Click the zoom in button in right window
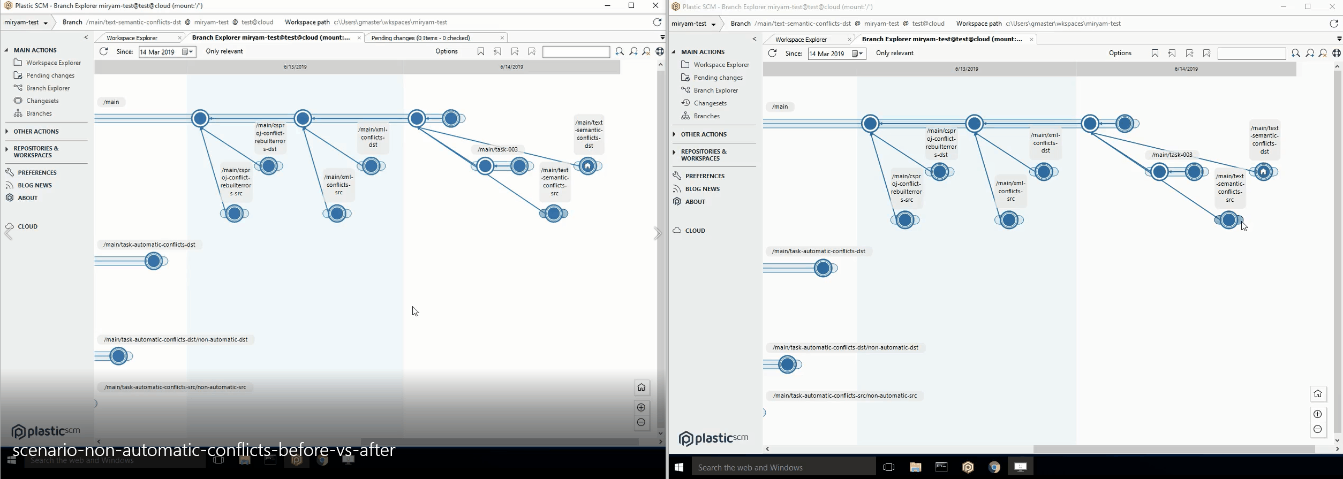The height and width of the screenshot is (479, 1343). tap(1318, 414)
